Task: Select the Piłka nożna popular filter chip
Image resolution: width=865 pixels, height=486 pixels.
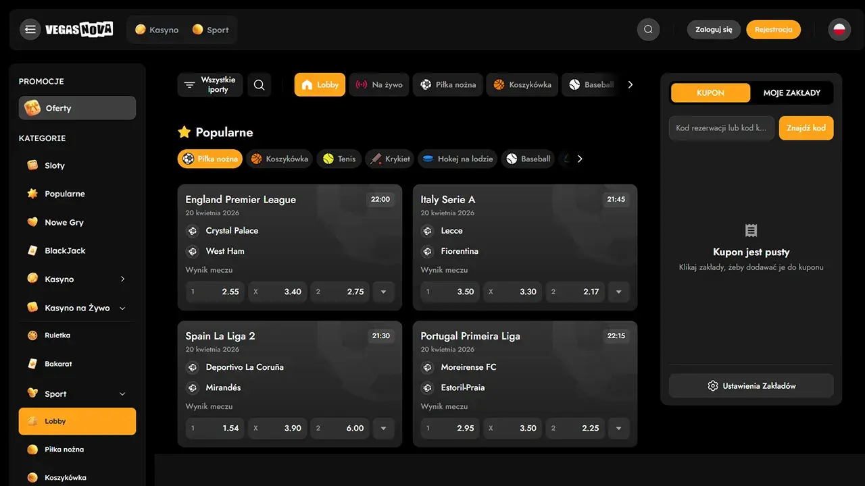Action: click(210, 159)
